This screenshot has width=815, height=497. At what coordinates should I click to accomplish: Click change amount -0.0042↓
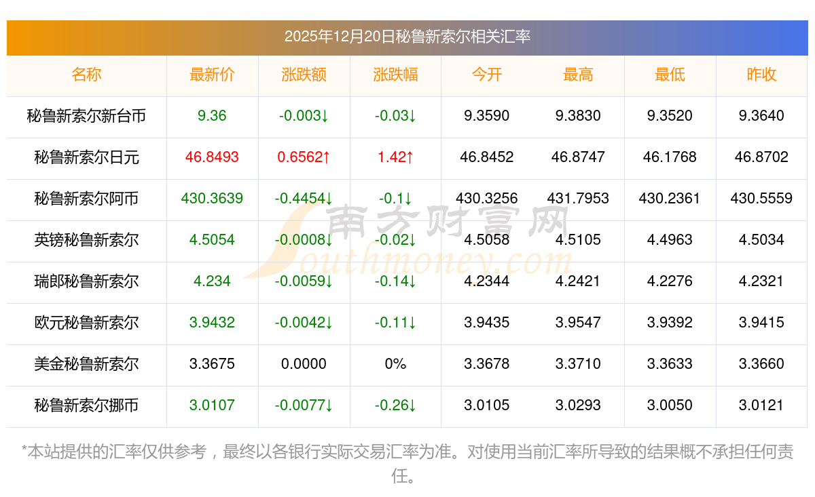[x=304, y=323]
